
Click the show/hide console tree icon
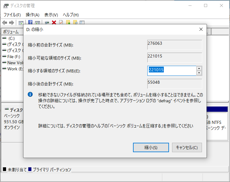tap(21, 23)
